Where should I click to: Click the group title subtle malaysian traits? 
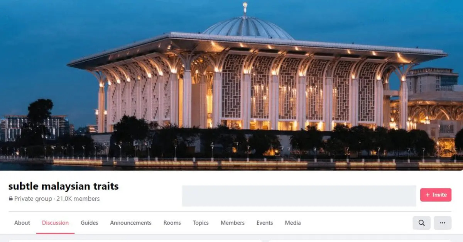(64, 187)
